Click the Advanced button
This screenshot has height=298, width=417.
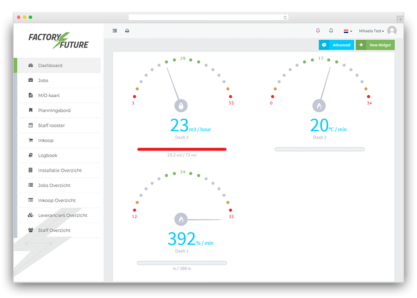click(x=336, y=45)
